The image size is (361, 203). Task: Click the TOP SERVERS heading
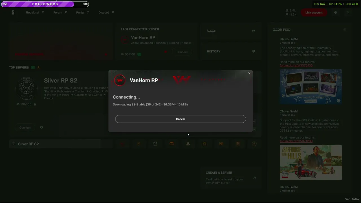tap(19, 67)
